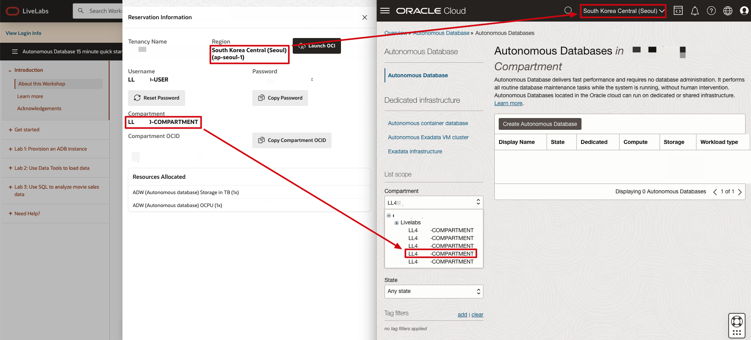Click the Reset Password button
The image size is (751, 340).
[157, 98]
